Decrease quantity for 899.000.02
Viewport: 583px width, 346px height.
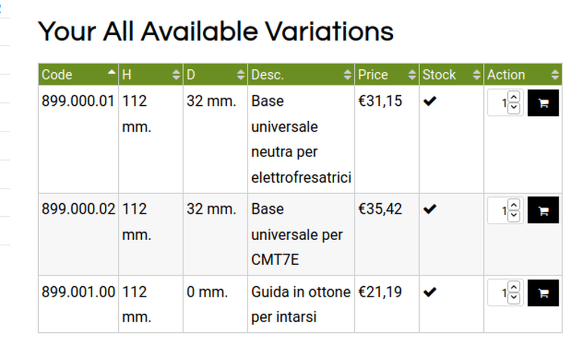click(x=514, y=215)
